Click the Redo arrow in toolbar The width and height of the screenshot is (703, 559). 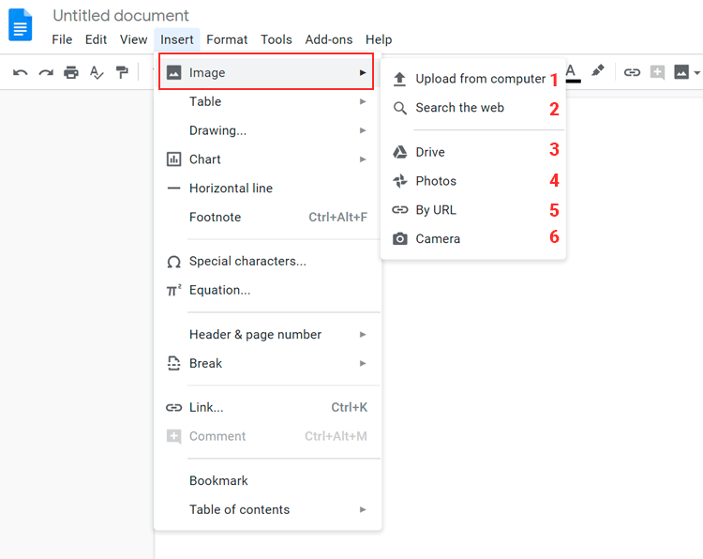coord(46,72)
